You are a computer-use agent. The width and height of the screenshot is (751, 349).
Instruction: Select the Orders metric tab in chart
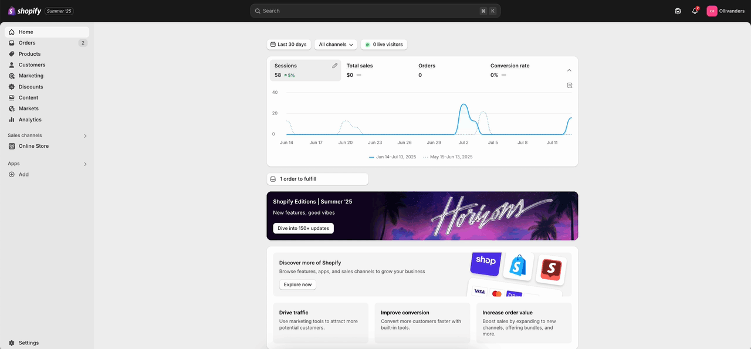(x=449, y=70)
